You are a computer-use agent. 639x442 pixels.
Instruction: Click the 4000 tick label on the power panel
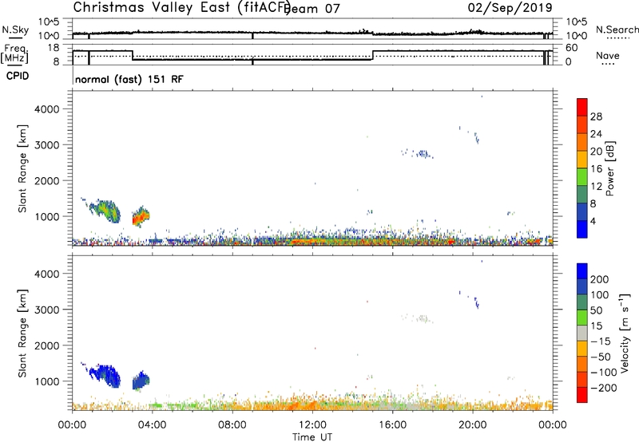pos(46,109)
